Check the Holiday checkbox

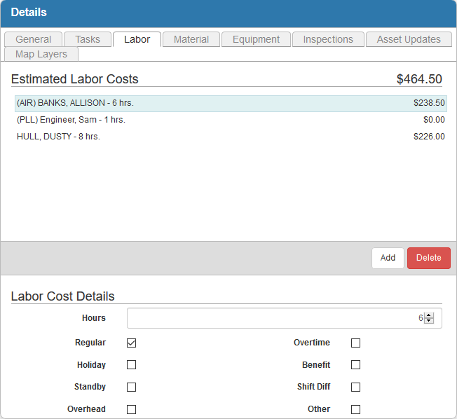tap(131, 365)
